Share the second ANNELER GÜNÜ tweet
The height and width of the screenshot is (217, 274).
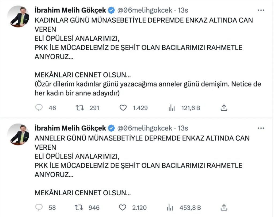pyautogui.click(x=224, y=207)
